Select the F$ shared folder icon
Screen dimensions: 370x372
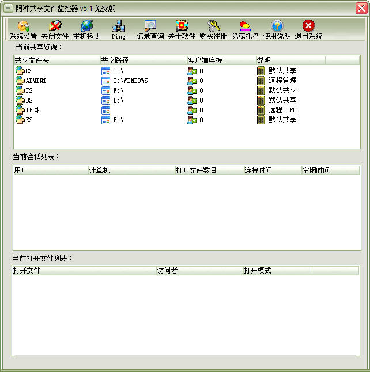click(20, 90)
